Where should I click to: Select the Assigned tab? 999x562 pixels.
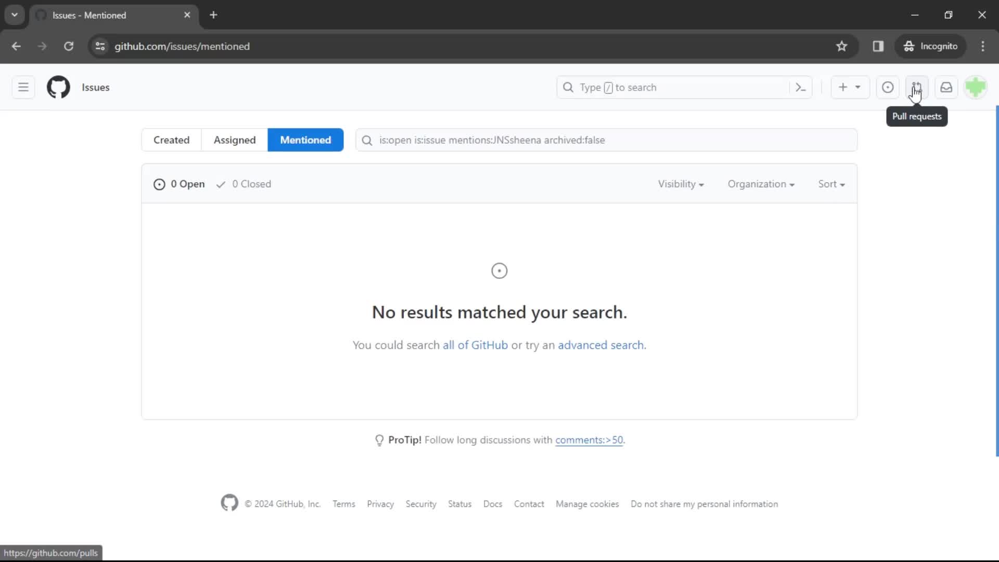click(x=235, y=139)
